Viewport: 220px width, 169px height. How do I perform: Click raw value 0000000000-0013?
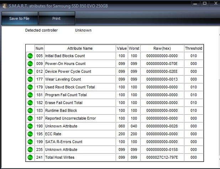pos(162,79)
